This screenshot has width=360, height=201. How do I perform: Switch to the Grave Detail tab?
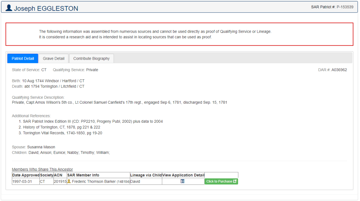[x=53, y=58]
